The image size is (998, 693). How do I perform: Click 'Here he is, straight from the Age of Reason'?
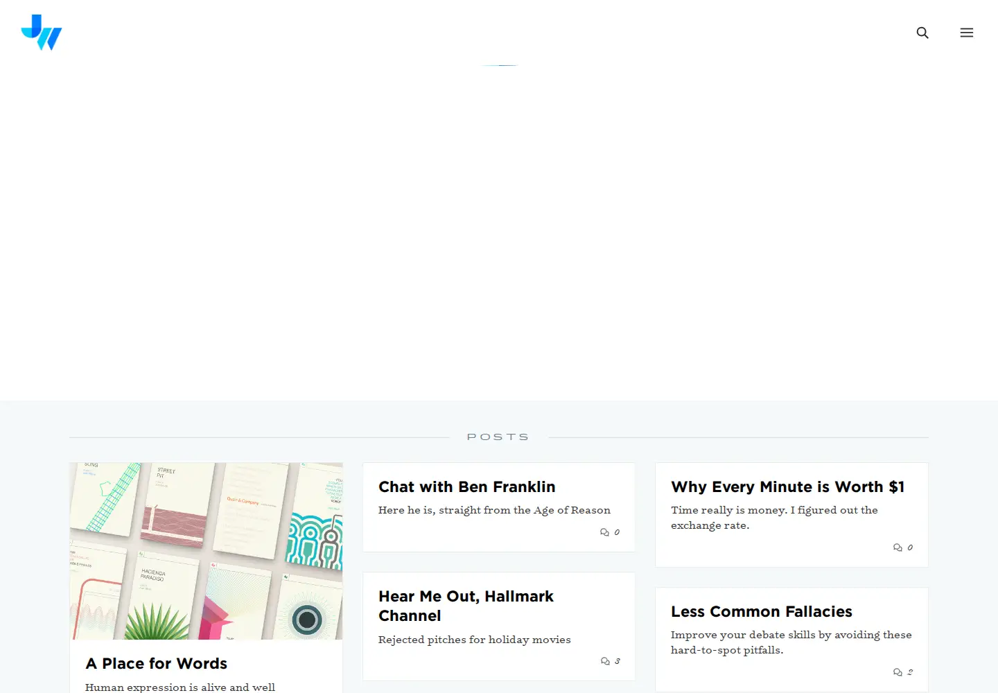[494, 510]
